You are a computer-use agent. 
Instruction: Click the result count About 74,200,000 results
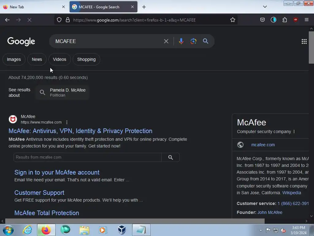point(48,77)
